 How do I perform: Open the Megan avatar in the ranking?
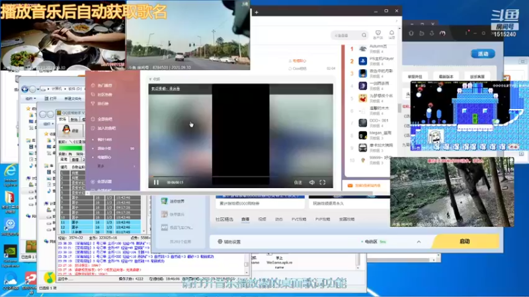point(362,135)
